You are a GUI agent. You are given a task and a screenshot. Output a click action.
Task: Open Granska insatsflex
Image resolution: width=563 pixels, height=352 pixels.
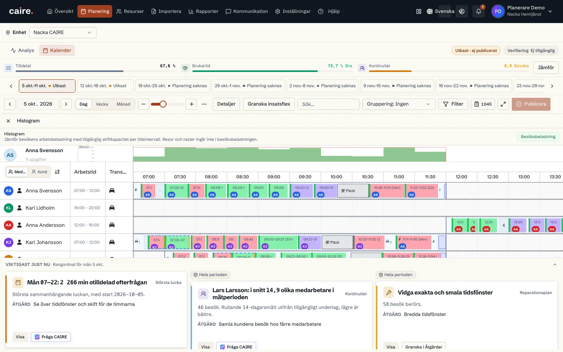pyautogui.click(x=269, y=104)
